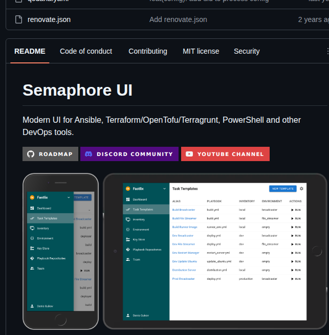Visit the YouTube Channel badge
This screenshot has width=329, height=335.
click(x=225, y=154)
